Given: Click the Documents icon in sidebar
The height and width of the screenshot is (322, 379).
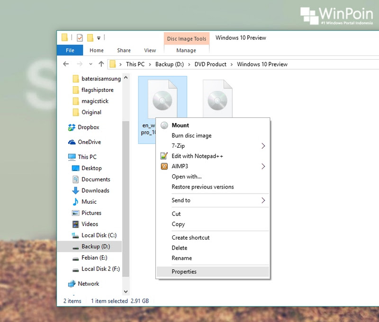Looking at the screenshot, I should (76, 179).
